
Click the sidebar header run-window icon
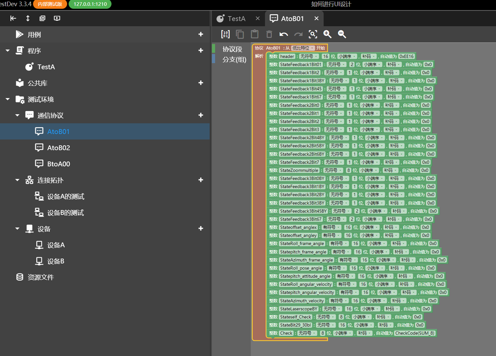click(x=57, y=18)
